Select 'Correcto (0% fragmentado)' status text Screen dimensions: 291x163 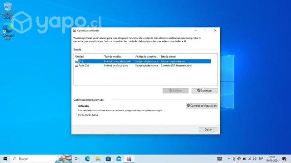coord(176,66)
